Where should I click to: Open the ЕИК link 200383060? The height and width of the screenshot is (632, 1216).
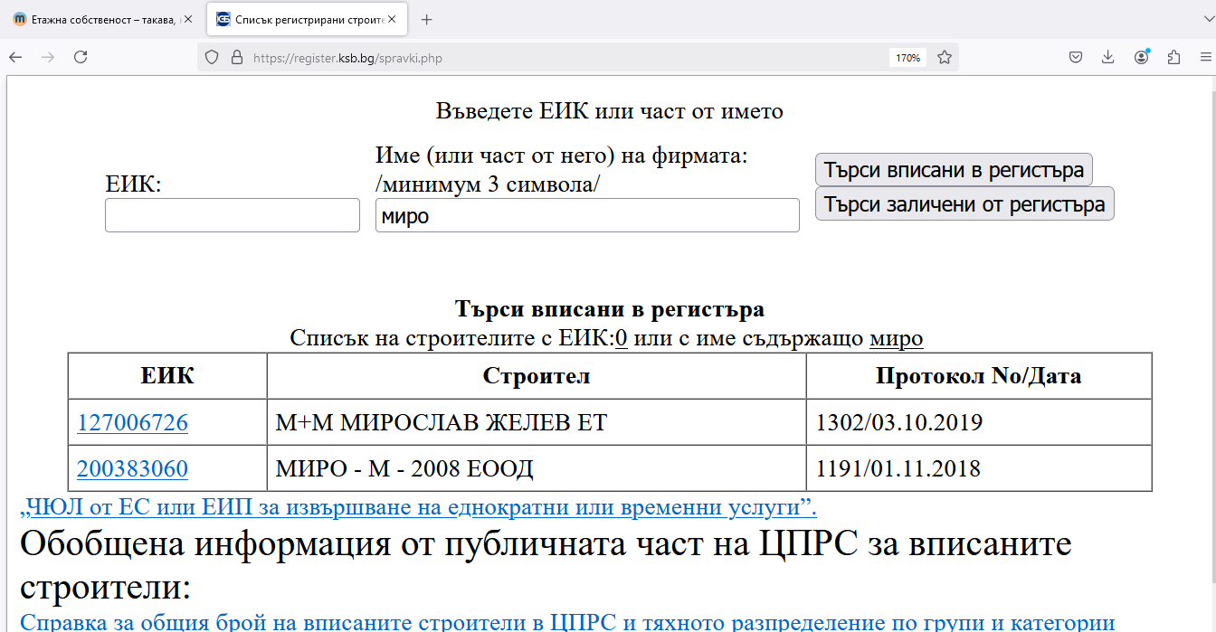132,469
